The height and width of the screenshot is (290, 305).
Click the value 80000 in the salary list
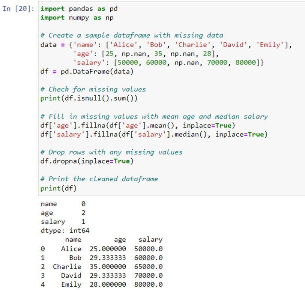click(245, 63)
